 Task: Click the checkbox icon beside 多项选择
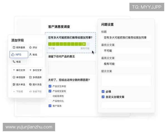30,77
